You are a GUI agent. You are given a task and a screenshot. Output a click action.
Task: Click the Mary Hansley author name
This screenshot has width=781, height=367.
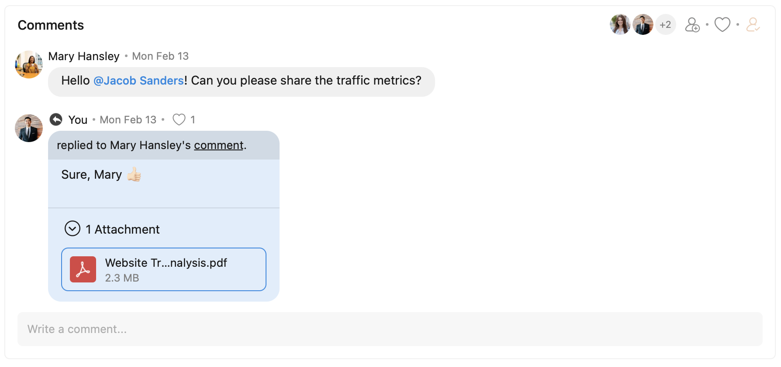point(84,56)
